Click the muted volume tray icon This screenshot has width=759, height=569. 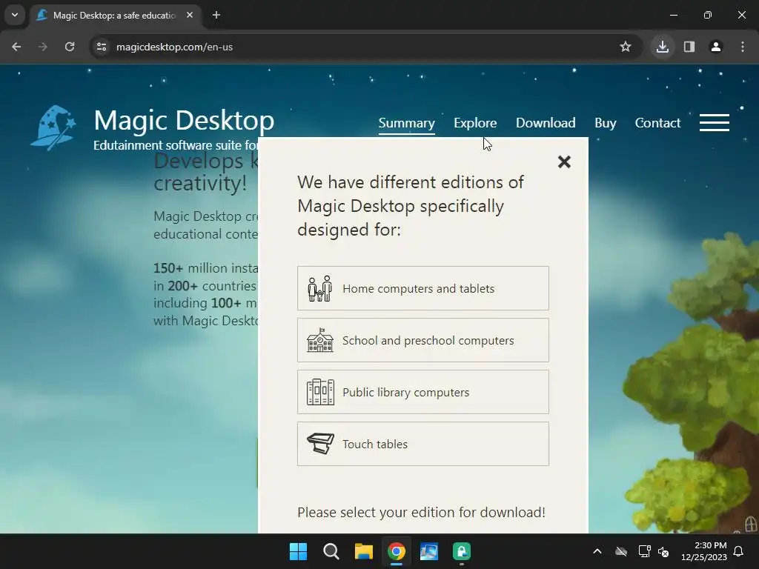(663, 551)
